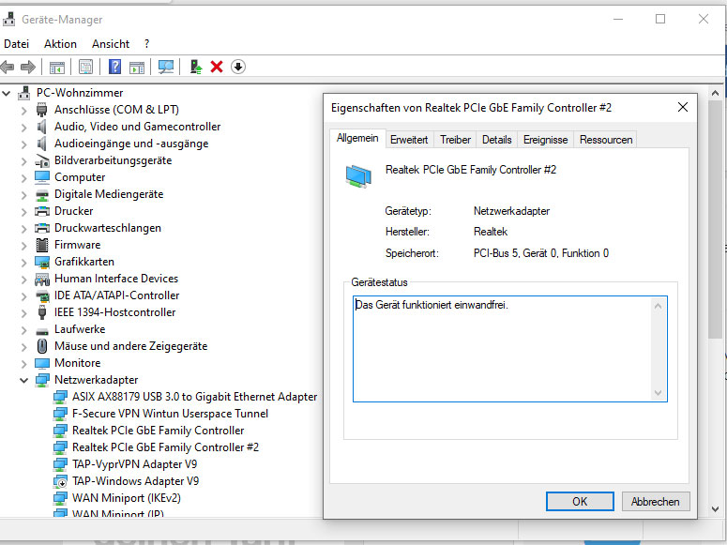Expand Audio, Video und Gamecontroller
727x545 pixels.
23,127
